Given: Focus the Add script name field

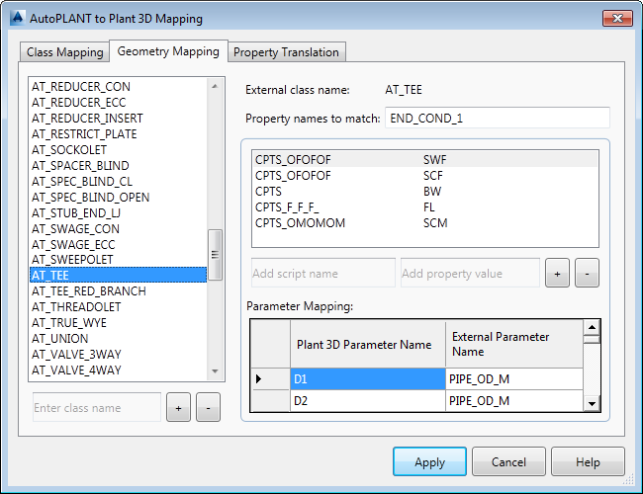Looking at the screenshot, I should point(323,273).
